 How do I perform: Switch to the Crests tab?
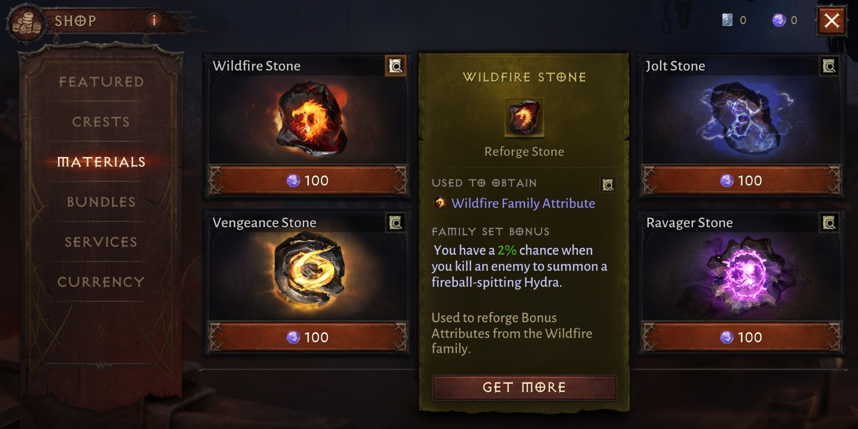click(101, 122)
